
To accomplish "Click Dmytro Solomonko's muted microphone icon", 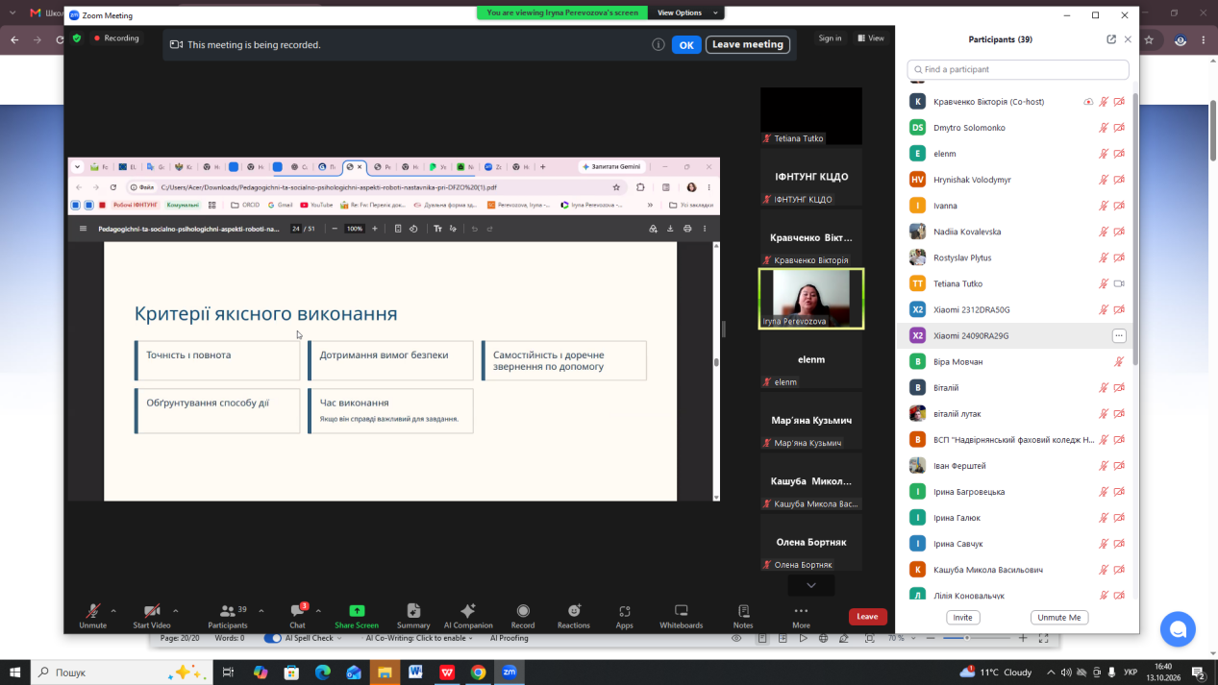I will (1104, 128).
